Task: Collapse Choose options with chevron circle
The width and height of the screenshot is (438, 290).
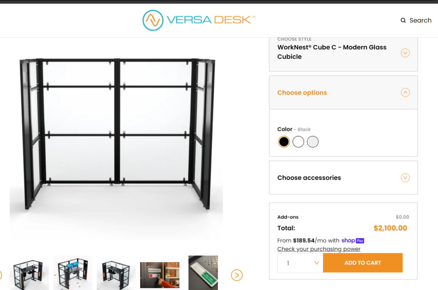Action: pos(405,92)
